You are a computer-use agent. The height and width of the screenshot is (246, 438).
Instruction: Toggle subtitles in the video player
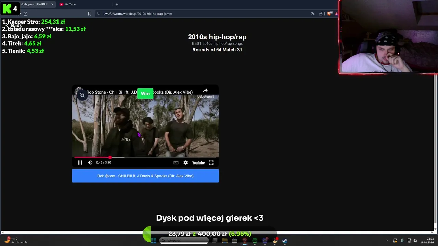[x=176, y=163]
